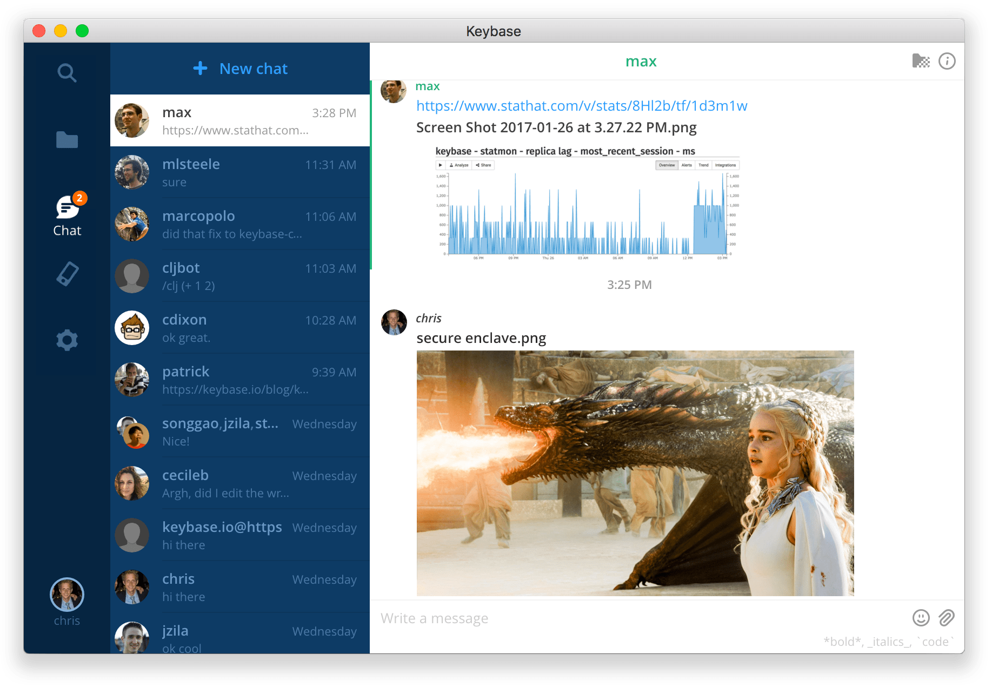Open the cljbot conversation
Viewport: 992px width, 688px height.
pyautogui.click(x=240, y=276)
